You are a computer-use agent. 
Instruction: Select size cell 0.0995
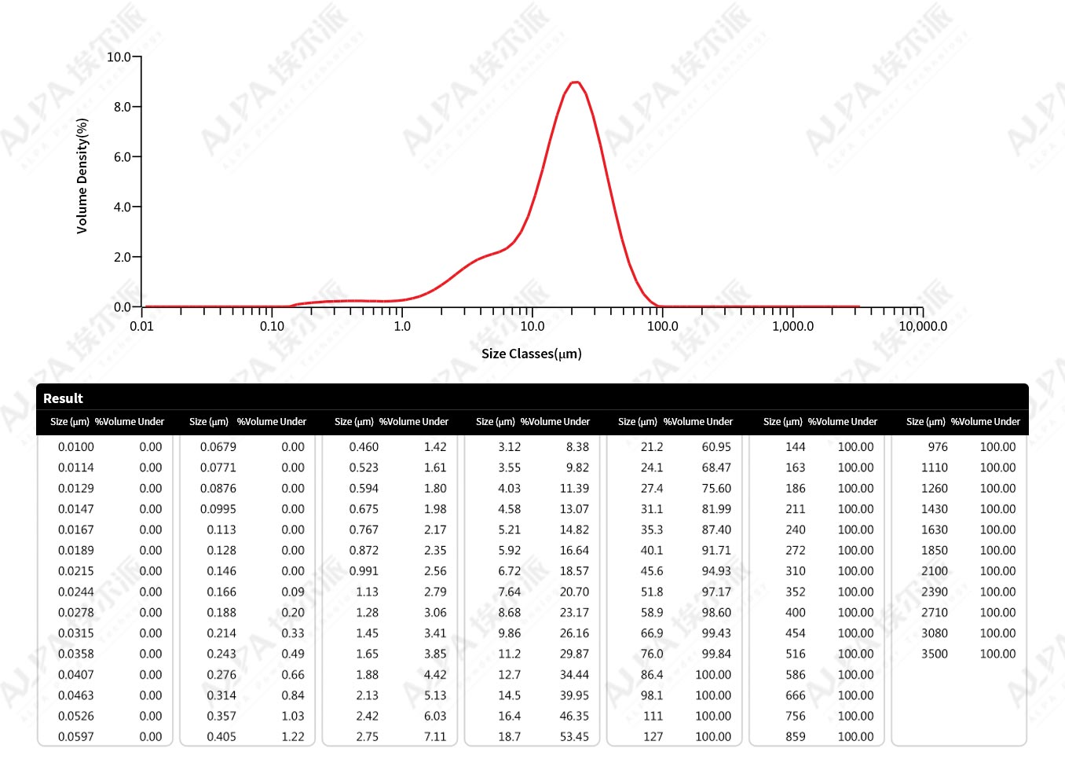(x=218, y=509)
